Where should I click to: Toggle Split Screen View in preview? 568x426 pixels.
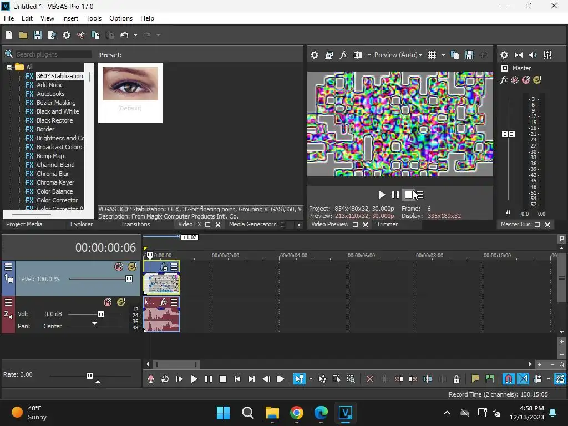pos(358,55)
